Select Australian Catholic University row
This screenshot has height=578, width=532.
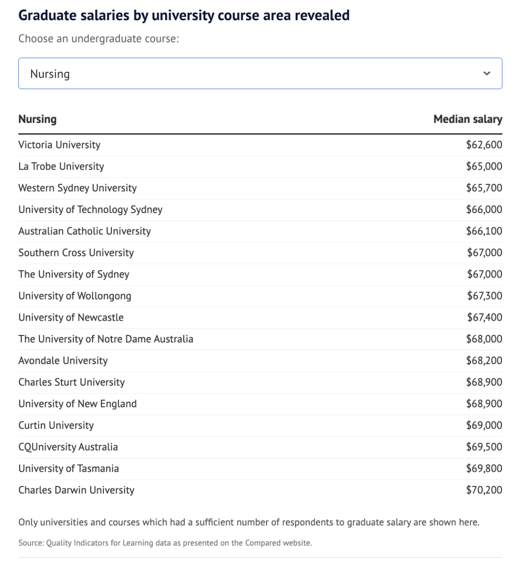[x=85, y=231]
